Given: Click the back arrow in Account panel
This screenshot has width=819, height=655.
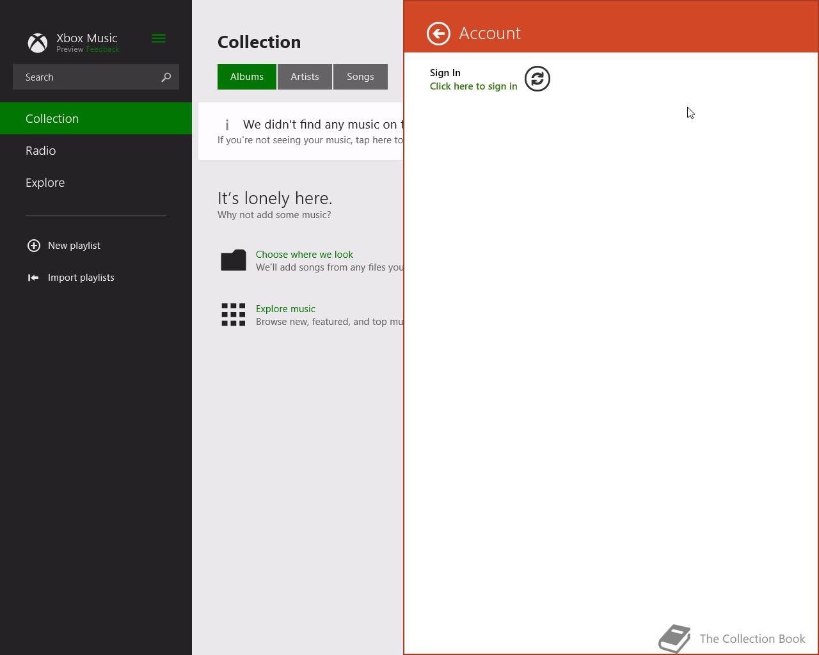Looking at the screenshot, I should [x=438, y=33].
